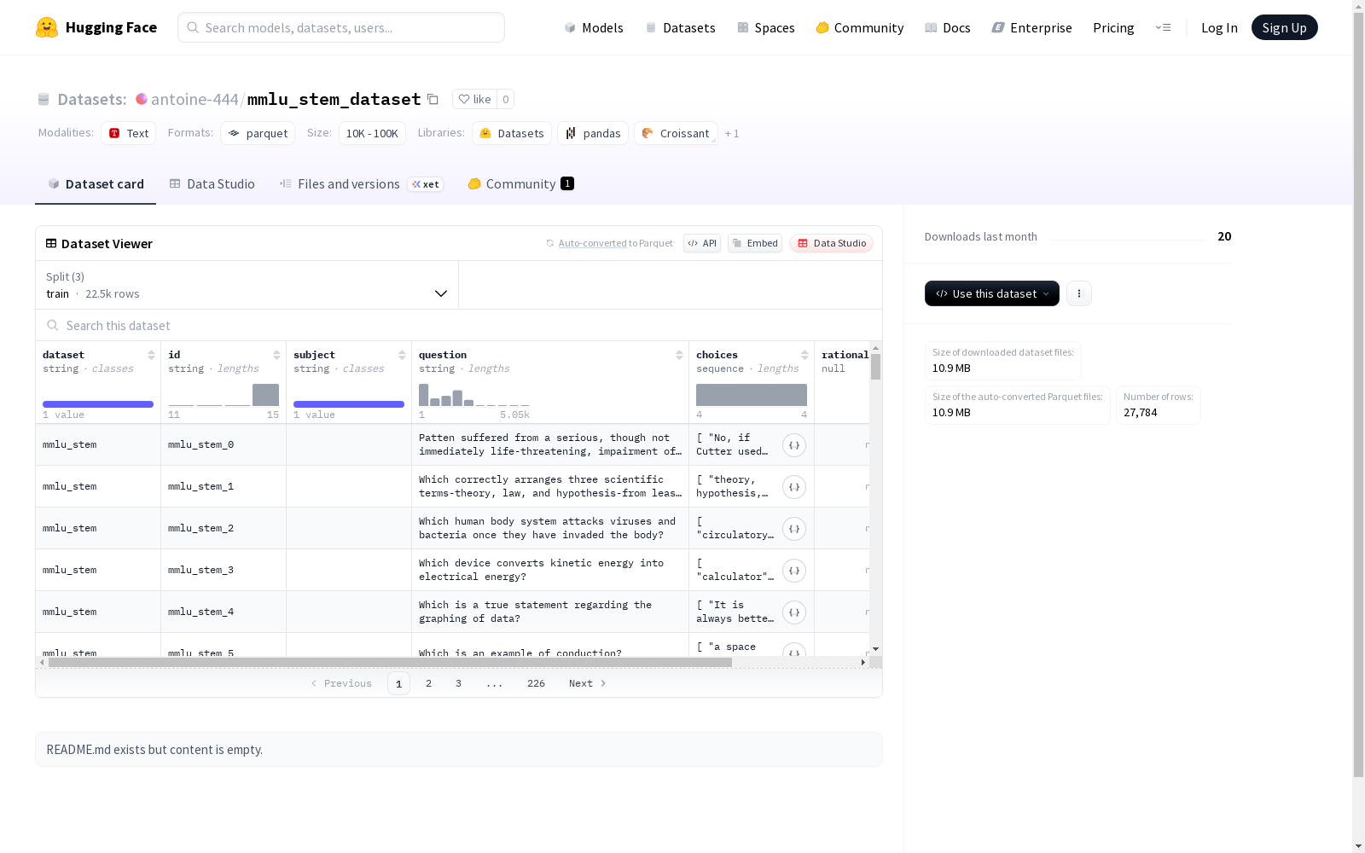Image resolution: width=1365 pixels, height=853 pixels.
Task: Go to page 2 of the dataset
Action: pos(428,683)
